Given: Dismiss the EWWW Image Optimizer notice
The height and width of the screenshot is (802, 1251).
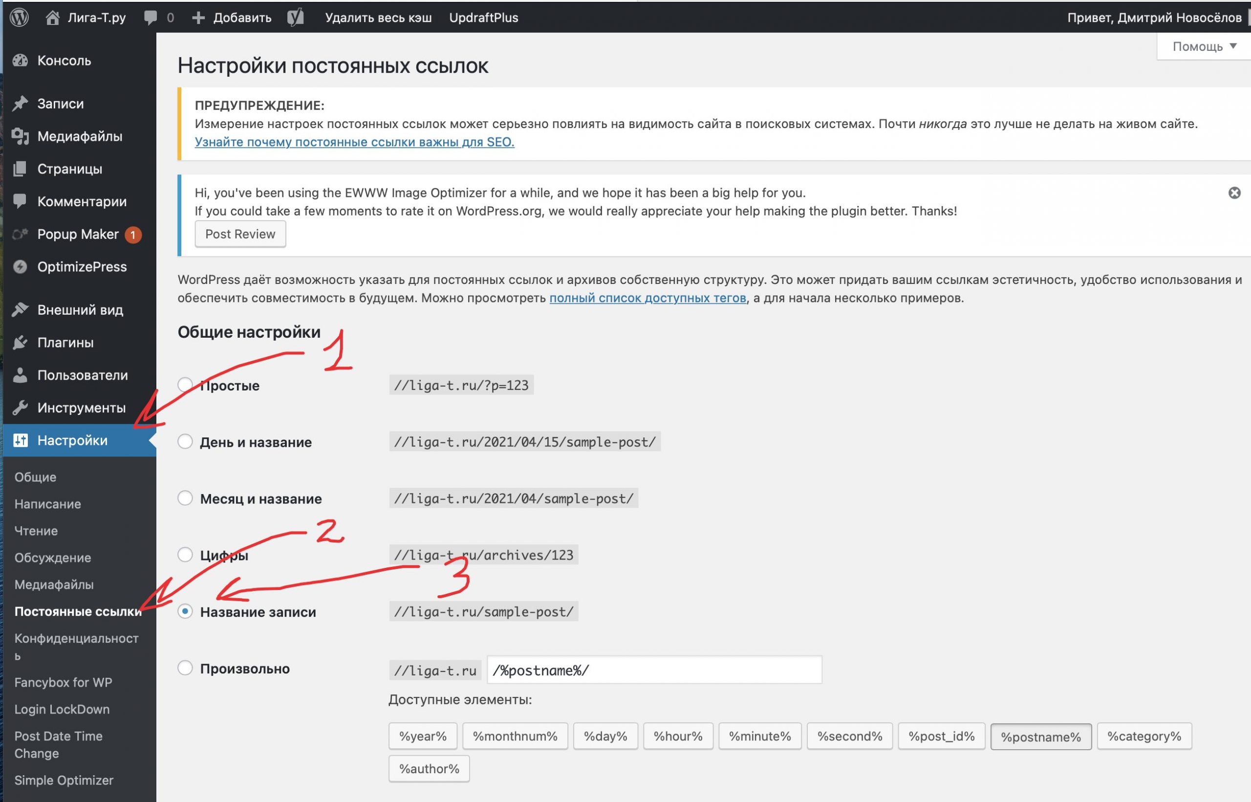Looking at the screenshot, I should coord(1234,193).
